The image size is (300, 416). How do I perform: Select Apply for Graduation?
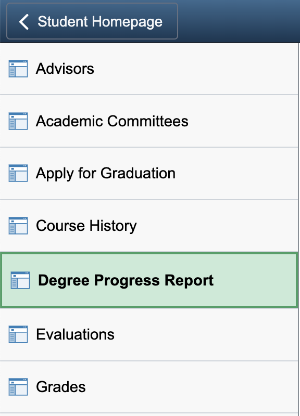point(149,174)
